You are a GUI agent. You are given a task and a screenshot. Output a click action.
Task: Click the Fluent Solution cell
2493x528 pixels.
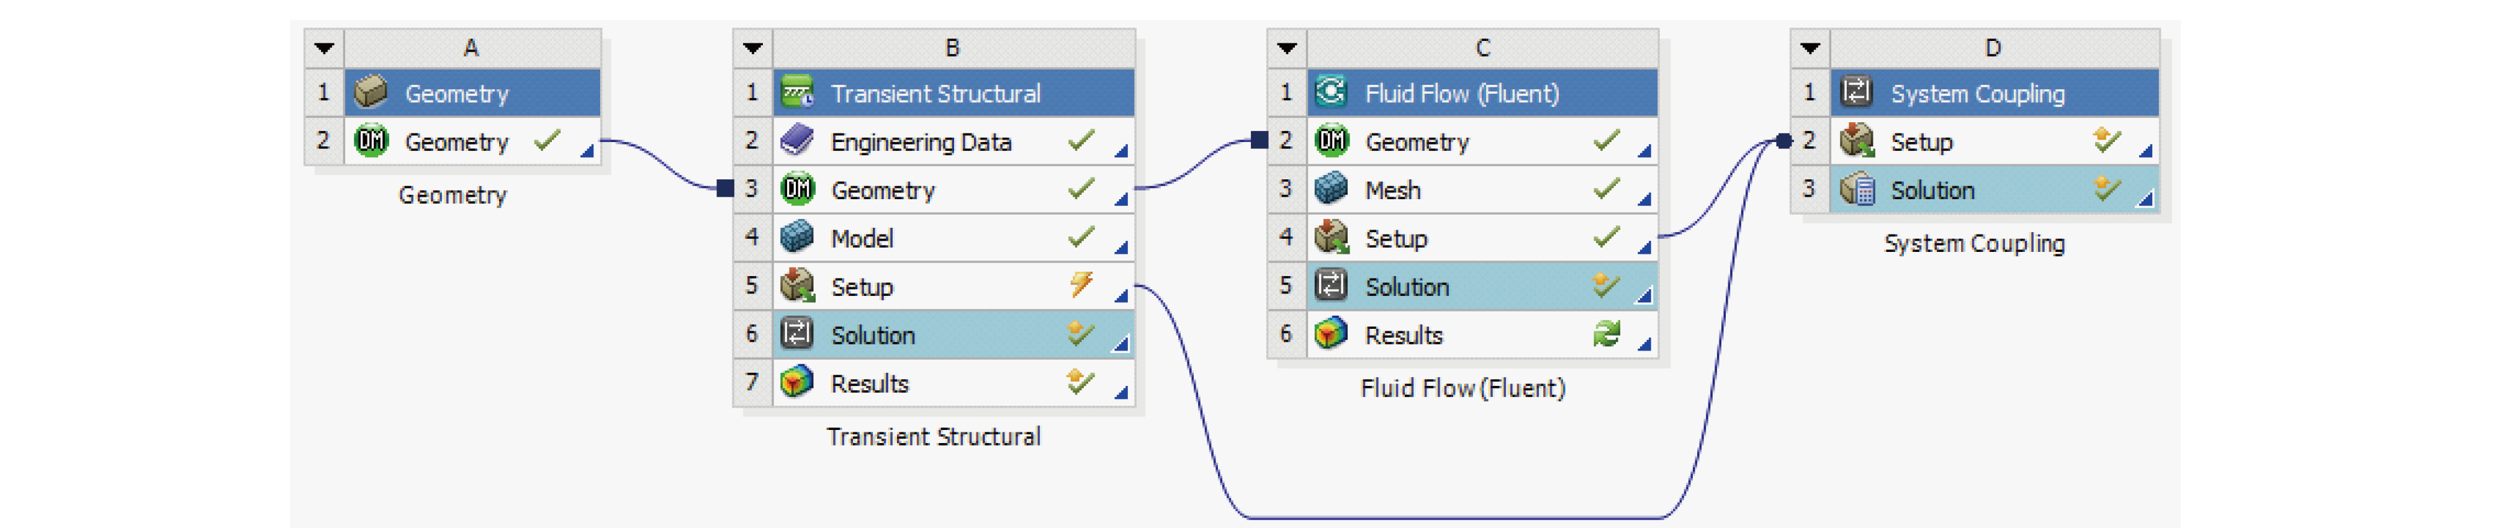click(x=1482, y=286)
